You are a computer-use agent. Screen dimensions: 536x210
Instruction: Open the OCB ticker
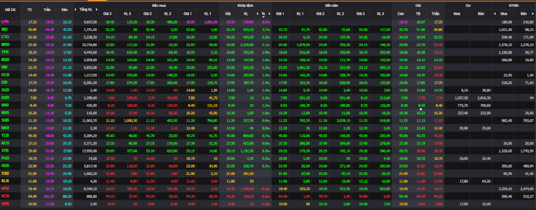point(5,74)
